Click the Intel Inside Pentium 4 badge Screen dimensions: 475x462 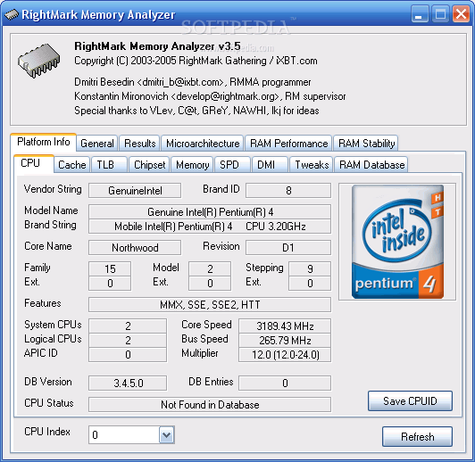(397, 242)
